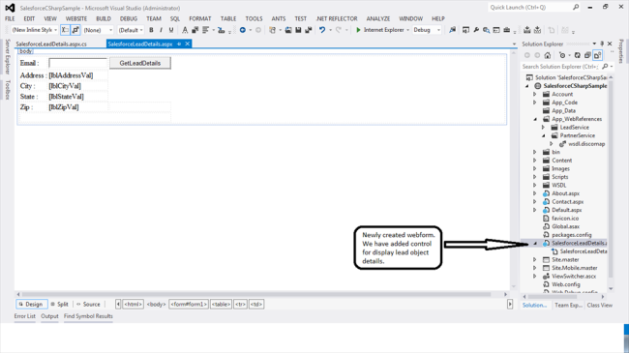This screenshot has width=629, height=353.
Task: Expand the Scripts folder
Action: pyautogui.click(x=535, y=177)
